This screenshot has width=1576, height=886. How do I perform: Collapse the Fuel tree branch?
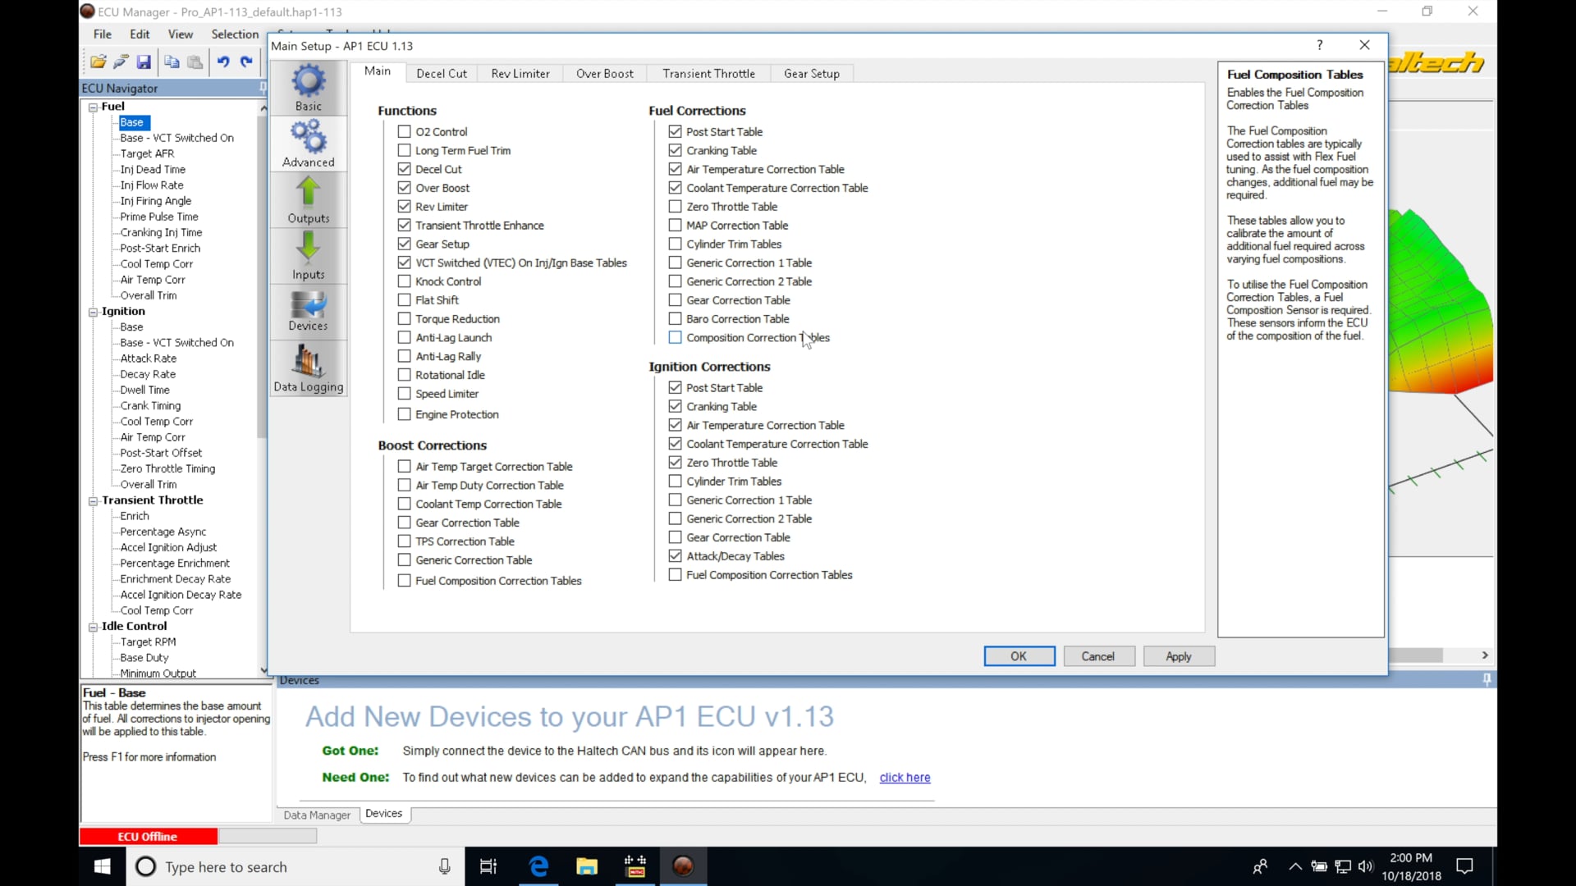click(93, 106)
